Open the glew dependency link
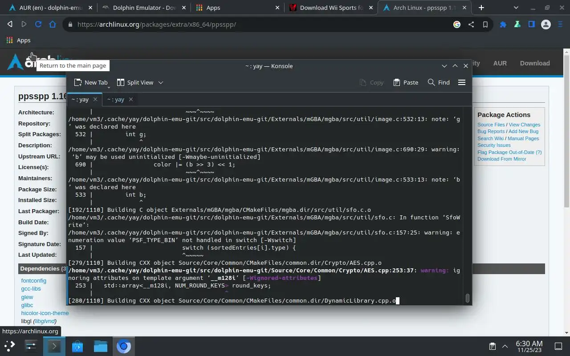The width and height of the screenshot is (570, 356). [27, 297]
